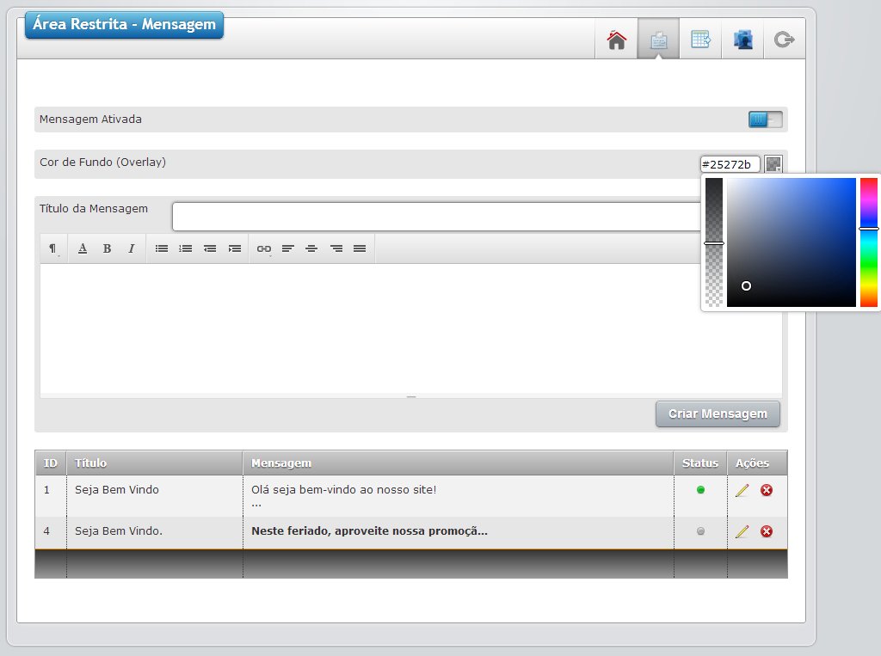Viewport: 881px width, 656px height.
Task: Click green status dot for message 1
Action: 700,490
